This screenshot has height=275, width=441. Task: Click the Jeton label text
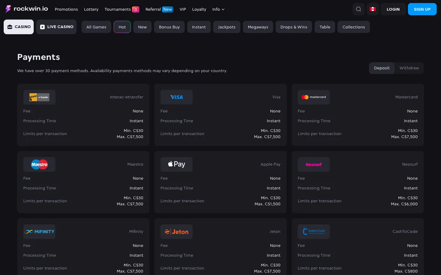(x=275, y=232)
